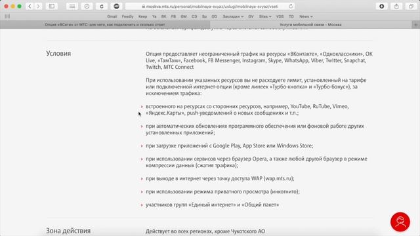Show the tab overview
The image size is (420, 236).
[411, 6]
